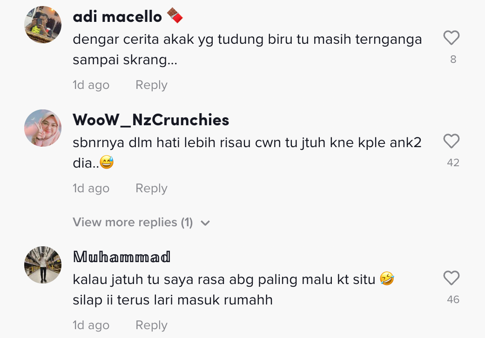The image size is (485, 338).
Task: Open the adi macello username link
Action: pos(117,17)
